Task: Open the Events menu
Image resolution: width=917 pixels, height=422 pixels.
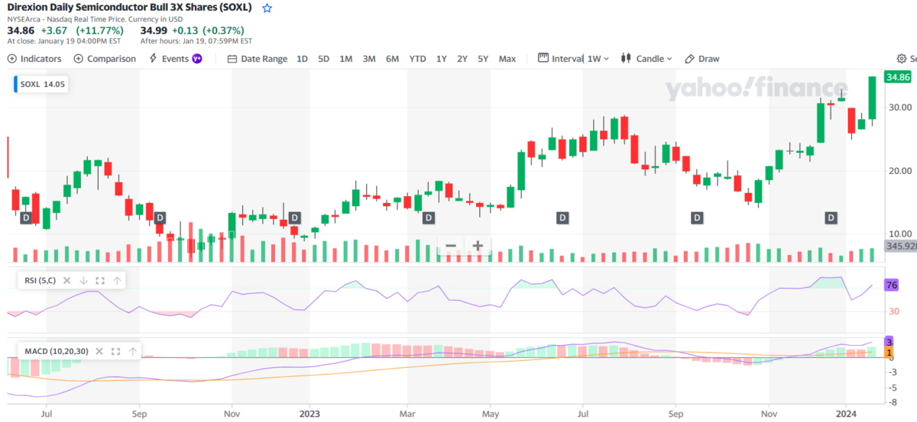Action: 175,59
